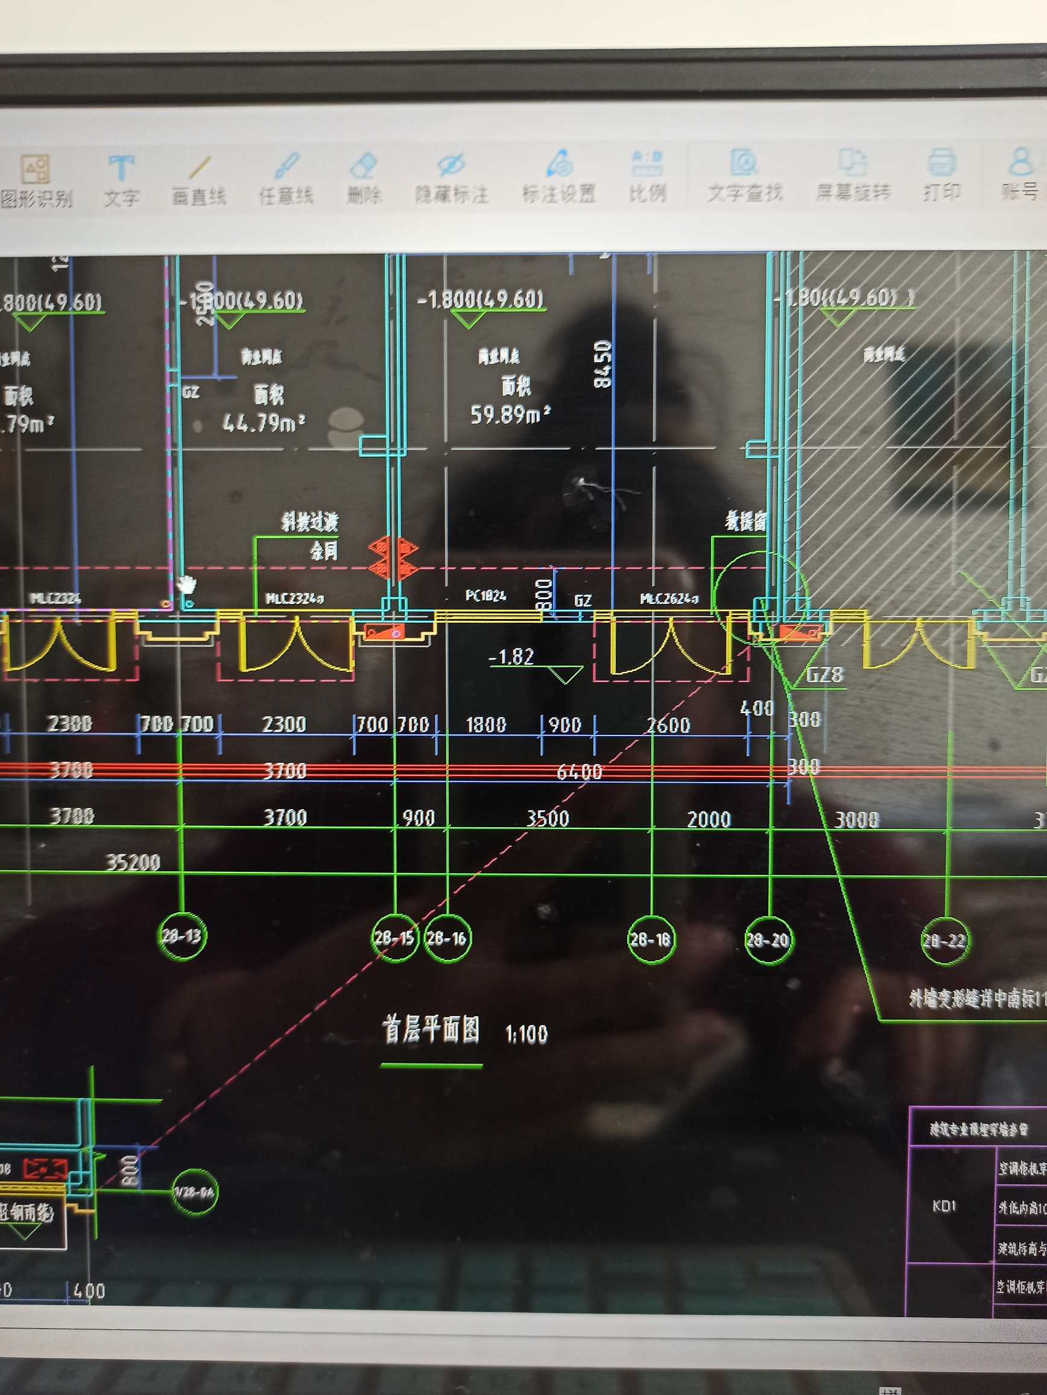Click the window label PC1824

click(486, 596)
